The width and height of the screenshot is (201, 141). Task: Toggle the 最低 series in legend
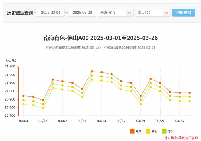154,131
